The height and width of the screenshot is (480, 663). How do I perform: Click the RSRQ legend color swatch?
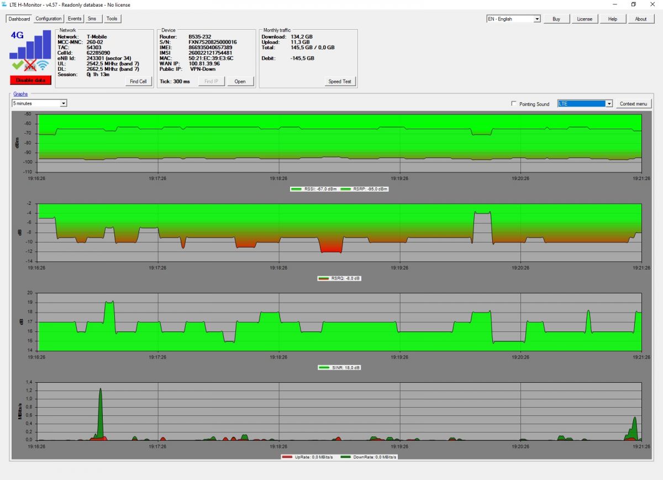pyautogui.click(x=324, y=278)
